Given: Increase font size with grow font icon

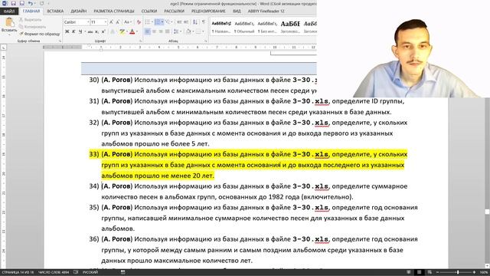Looking at the screenshot, I should tap(111, 22).
